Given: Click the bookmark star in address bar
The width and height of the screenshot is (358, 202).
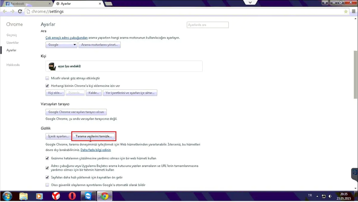Looking at the screenshot, I should pyautogui.click(x=346, y=11).
